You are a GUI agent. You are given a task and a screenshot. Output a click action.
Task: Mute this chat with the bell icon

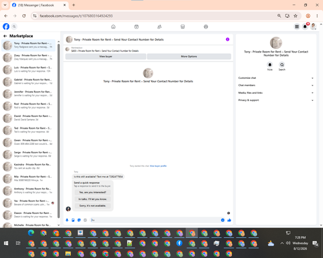pyautogui.click(x=270, y=65)
